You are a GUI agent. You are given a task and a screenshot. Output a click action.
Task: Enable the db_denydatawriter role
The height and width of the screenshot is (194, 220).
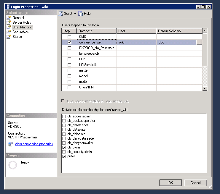(x=64, y=143)
